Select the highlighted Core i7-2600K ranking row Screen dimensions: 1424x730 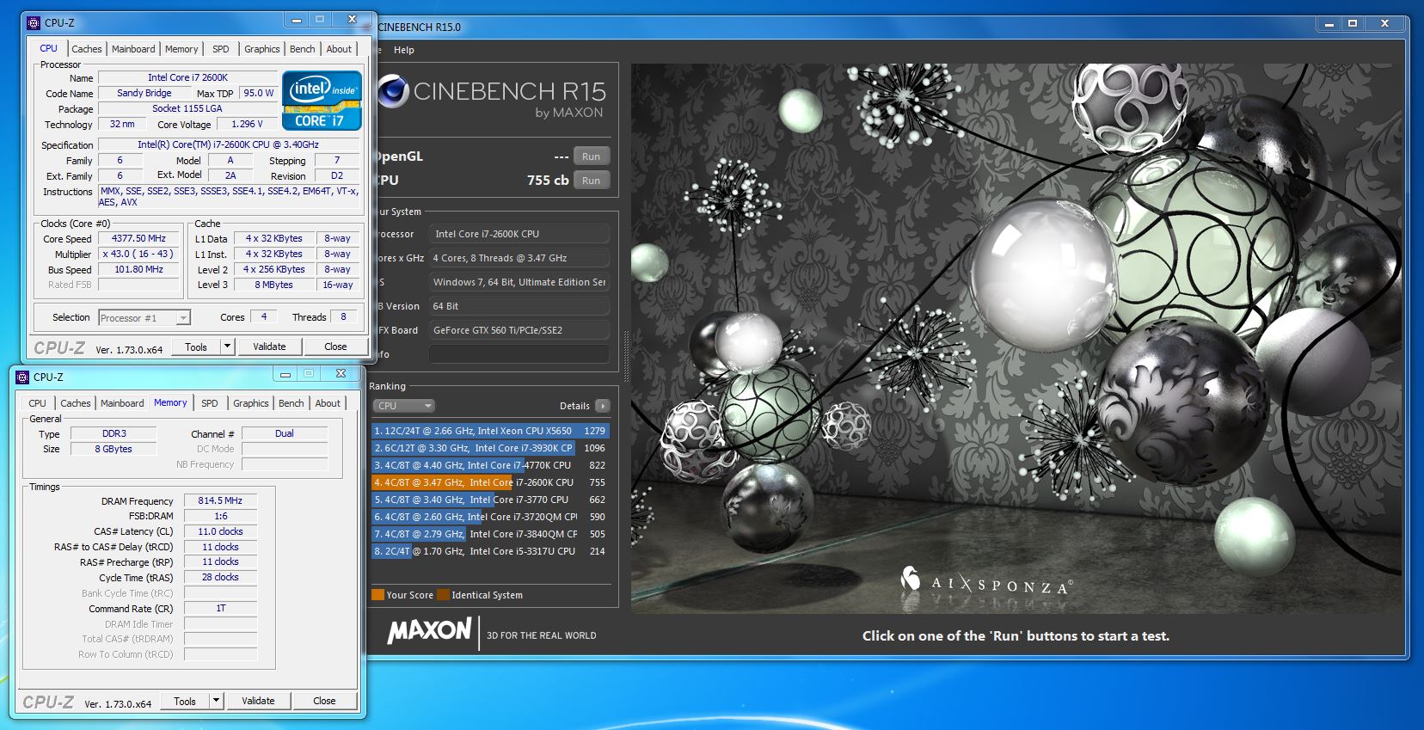click(x=490, y=482)
